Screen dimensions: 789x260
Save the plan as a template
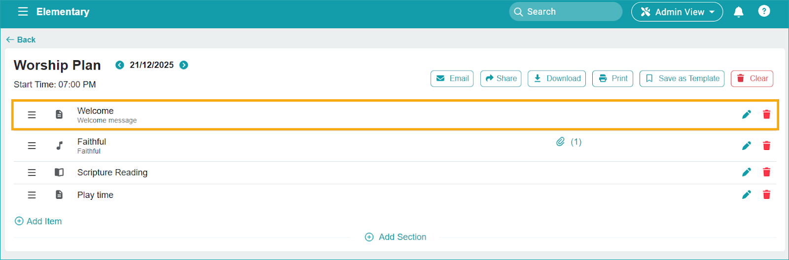(681, 78)
